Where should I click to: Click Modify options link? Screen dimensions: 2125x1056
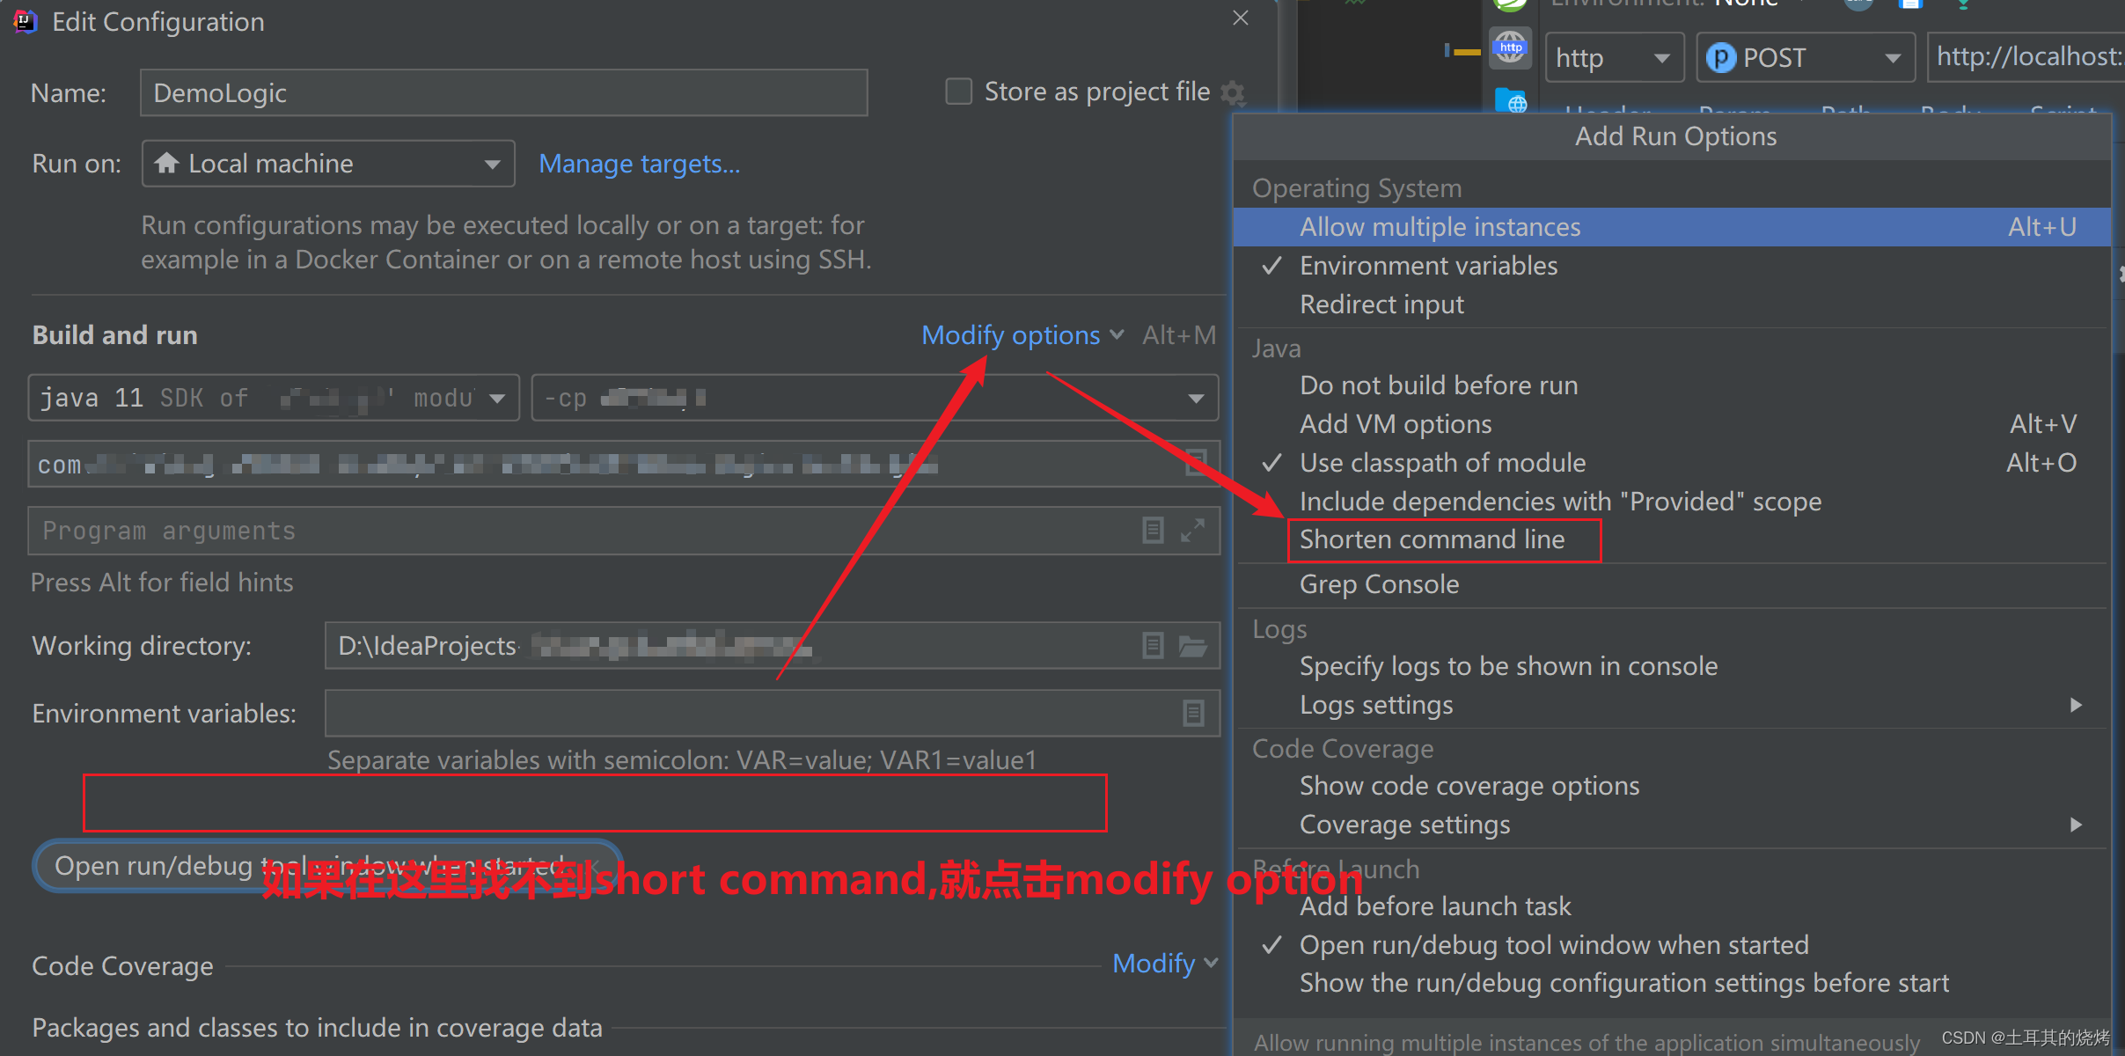coord(1012,335)
